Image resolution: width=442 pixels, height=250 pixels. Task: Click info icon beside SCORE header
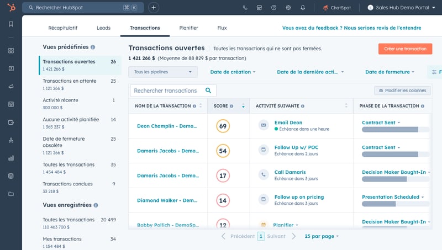(231, 106)
